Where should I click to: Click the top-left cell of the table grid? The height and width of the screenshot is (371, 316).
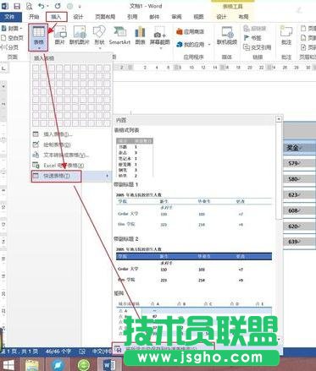(36, 68)
